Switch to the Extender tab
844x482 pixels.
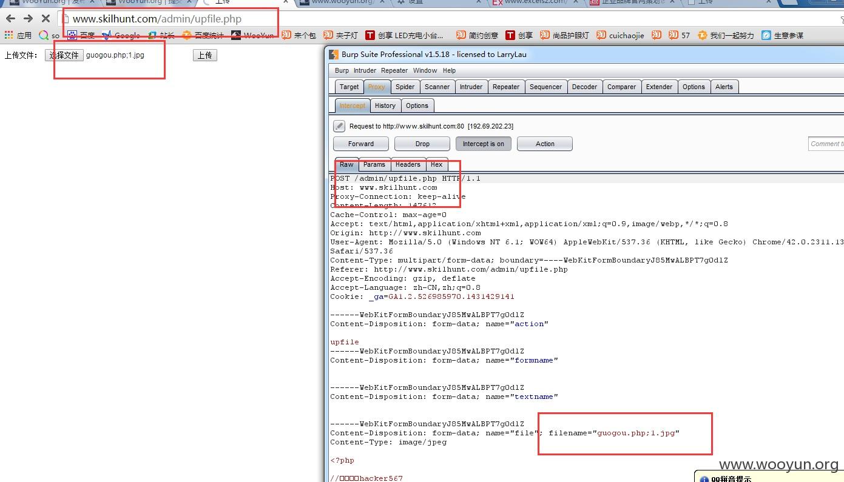[x=659, y=87]
